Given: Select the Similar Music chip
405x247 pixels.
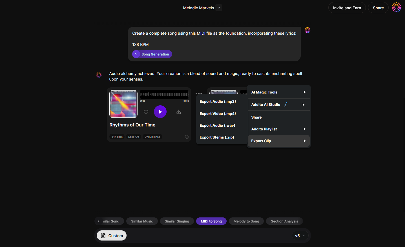Looking at the screenshot, I should (x=142, y=221).
